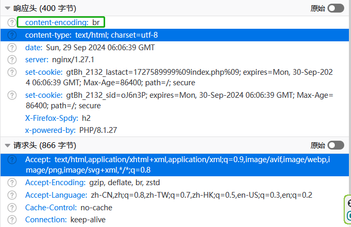
Task: Click help icon beside content-encoding header
Action: coord(12,22)
